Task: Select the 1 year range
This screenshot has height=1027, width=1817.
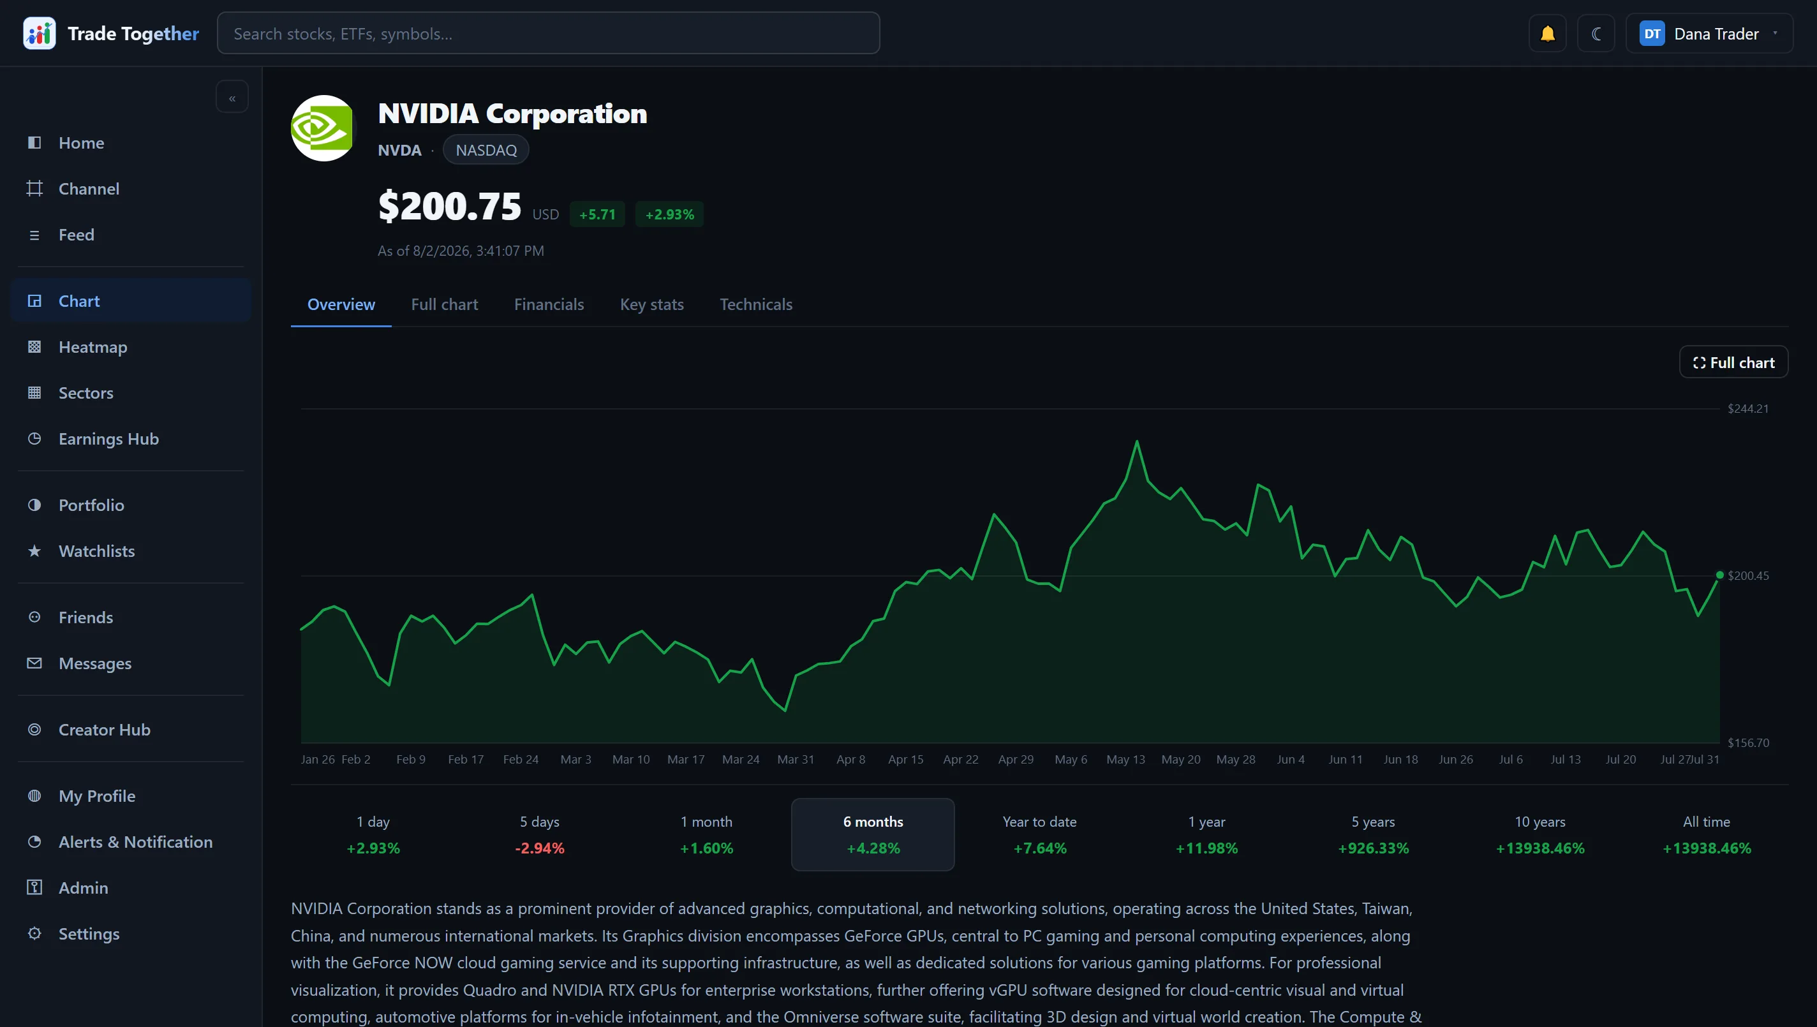Action: (x=1206, y=834)
